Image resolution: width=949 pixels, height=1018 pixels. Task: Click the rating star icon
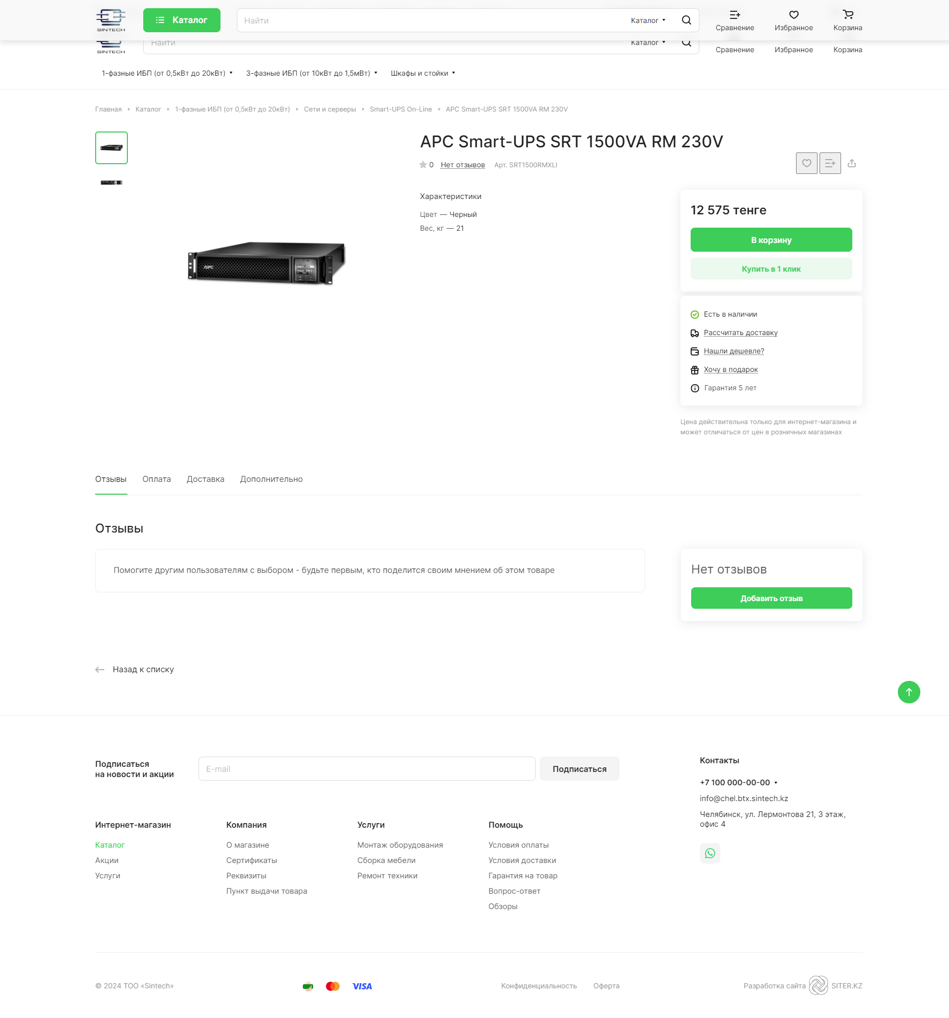pos(423,164)
